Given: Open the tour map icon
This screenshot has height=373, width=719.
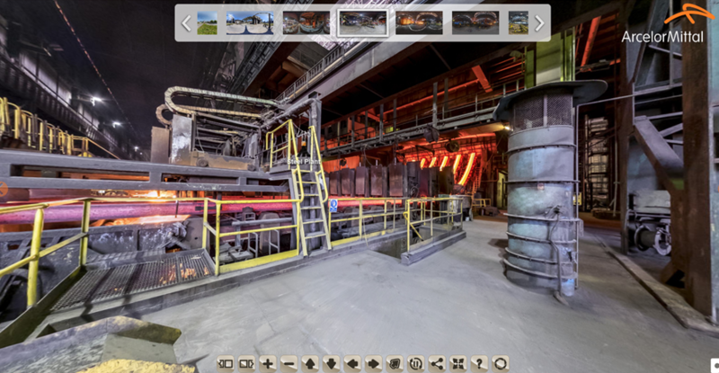Looking at the screenshot, I should click(x=395, y=363).
